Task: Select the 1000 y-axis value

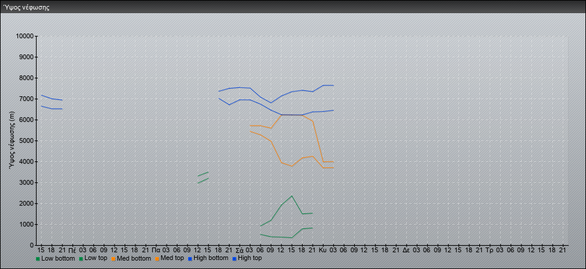Action: click(x=26, y=224)
